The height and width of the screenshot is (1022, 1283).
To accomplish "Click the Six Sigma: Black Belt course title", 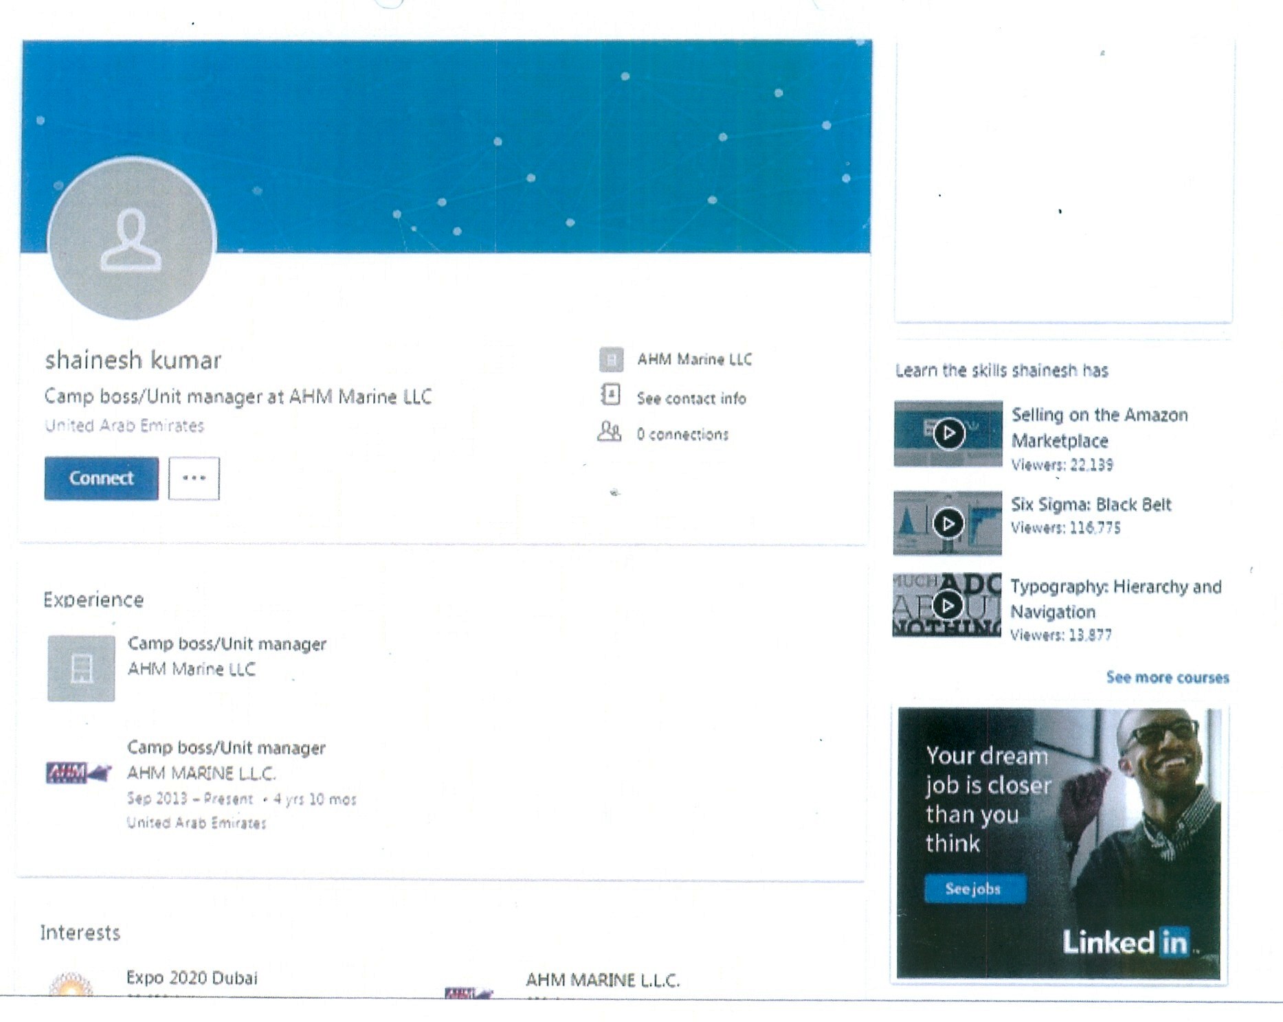I will 1091,505.
